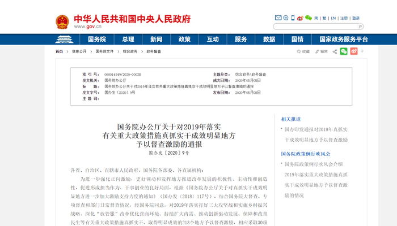Click the round client app icon in header
Screen dimensions: 397x226
point(286,18)
